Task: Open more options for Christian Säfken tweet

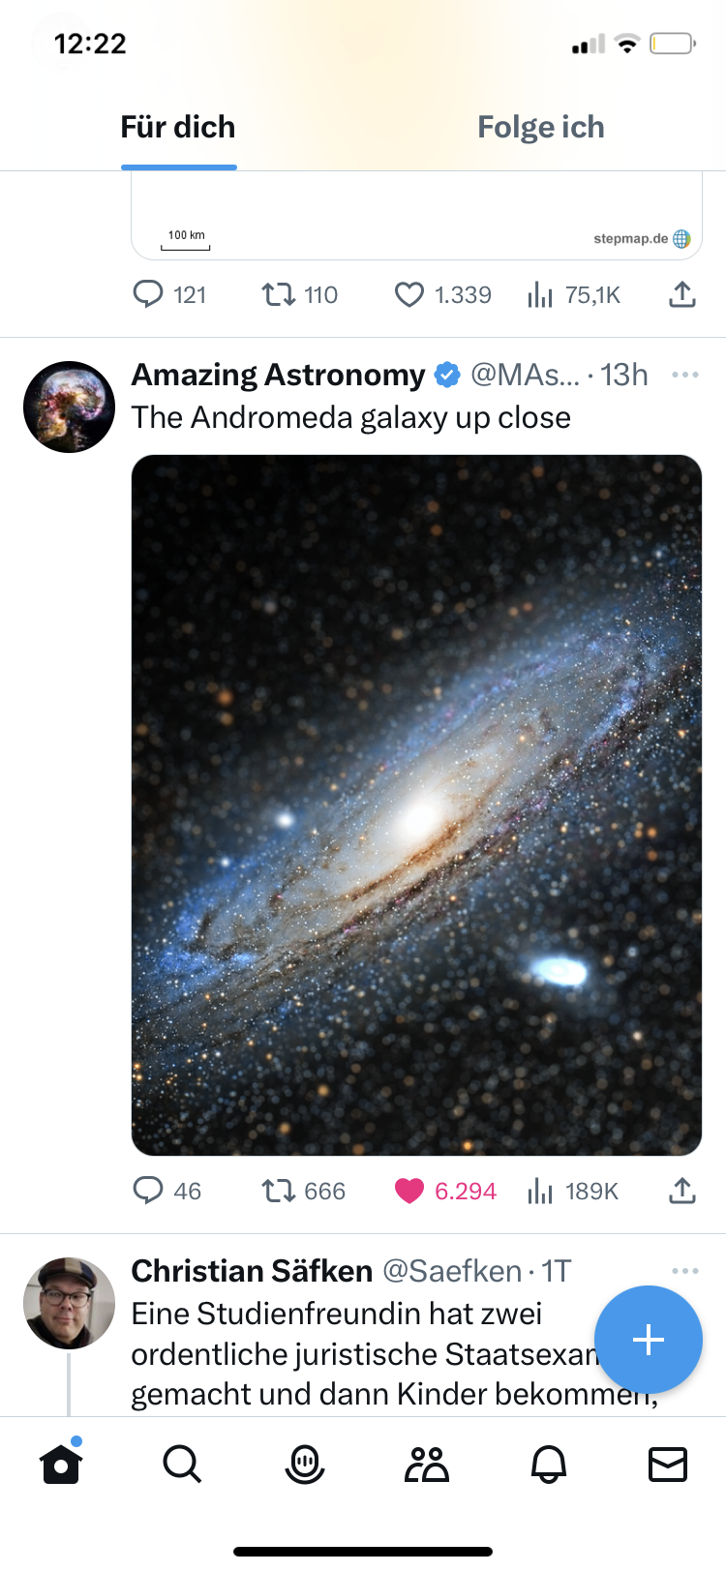Action: (684, 1270)
